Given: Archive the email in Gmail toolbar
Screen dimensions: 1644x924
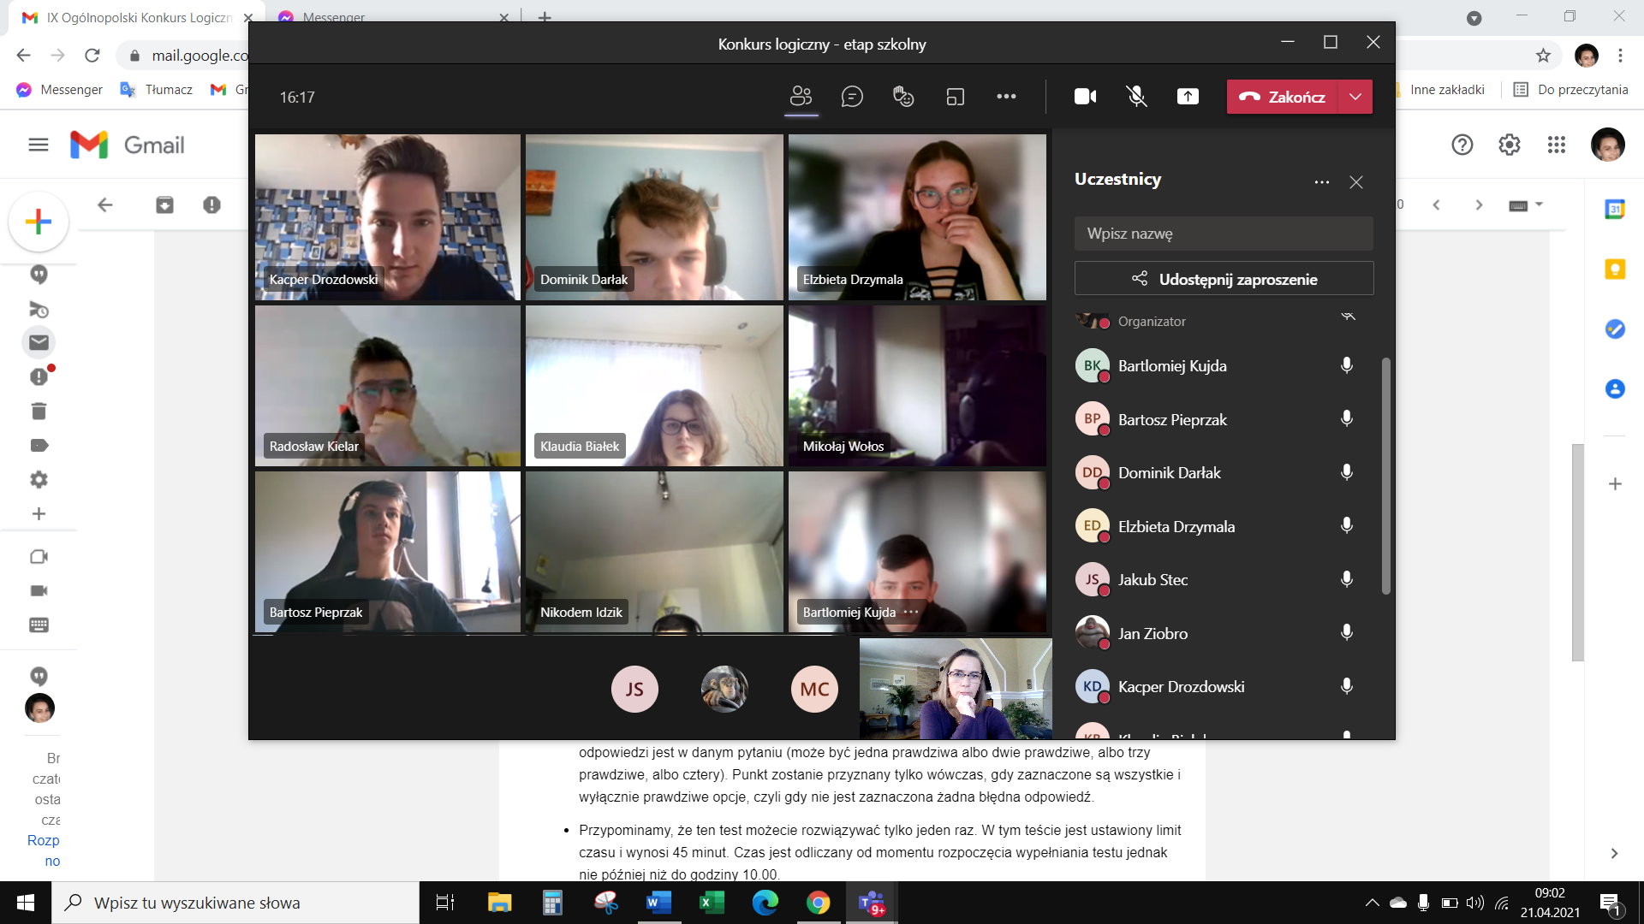Looking at the screenshot, I should point(164,204).
